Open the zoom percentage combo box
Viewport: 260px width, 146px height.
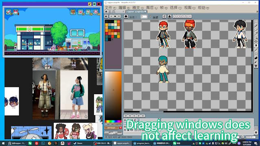[250, 137]
